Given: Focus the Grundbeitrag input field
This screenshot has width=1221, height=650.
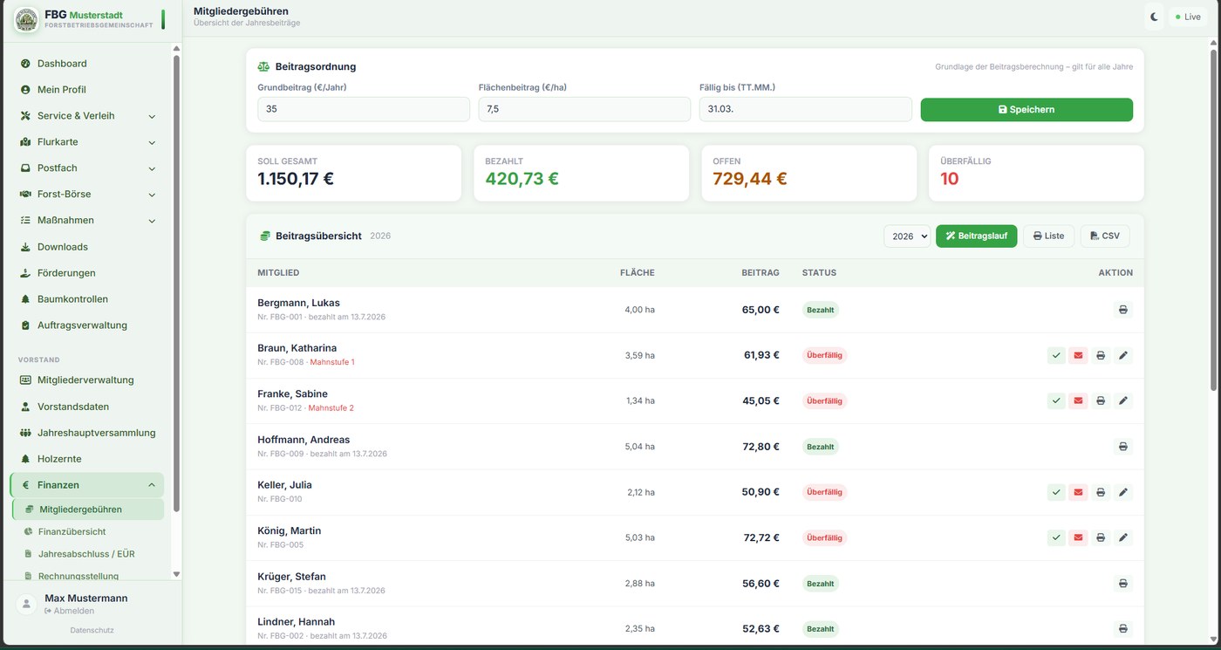Looking at the screenshot, I should coord(364,109).
